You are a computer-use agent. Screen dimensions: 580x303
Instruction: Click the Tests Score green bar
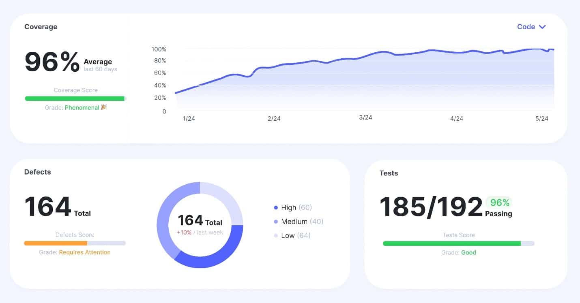click(451, 243)
